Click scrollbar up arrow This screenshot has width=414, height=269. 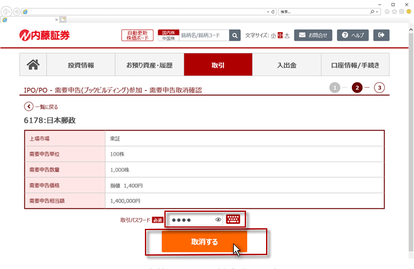tap(411, 30)
